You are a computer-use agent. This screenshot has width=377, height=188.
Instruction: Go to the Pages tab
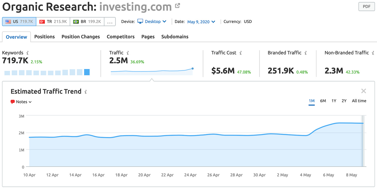148,37
